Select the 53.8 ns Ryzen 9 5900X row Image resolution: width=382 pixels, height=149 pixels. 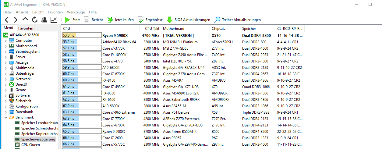(183, 35)
